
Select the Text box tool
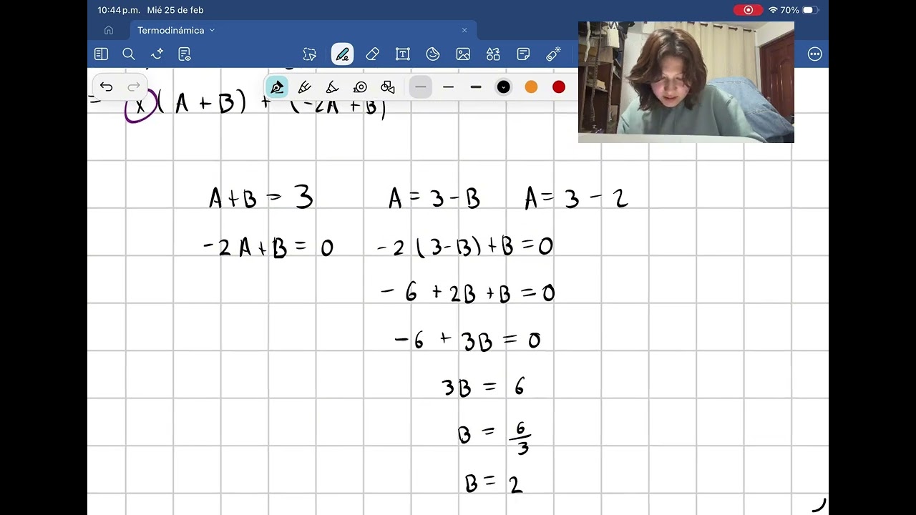click(402, 54)
